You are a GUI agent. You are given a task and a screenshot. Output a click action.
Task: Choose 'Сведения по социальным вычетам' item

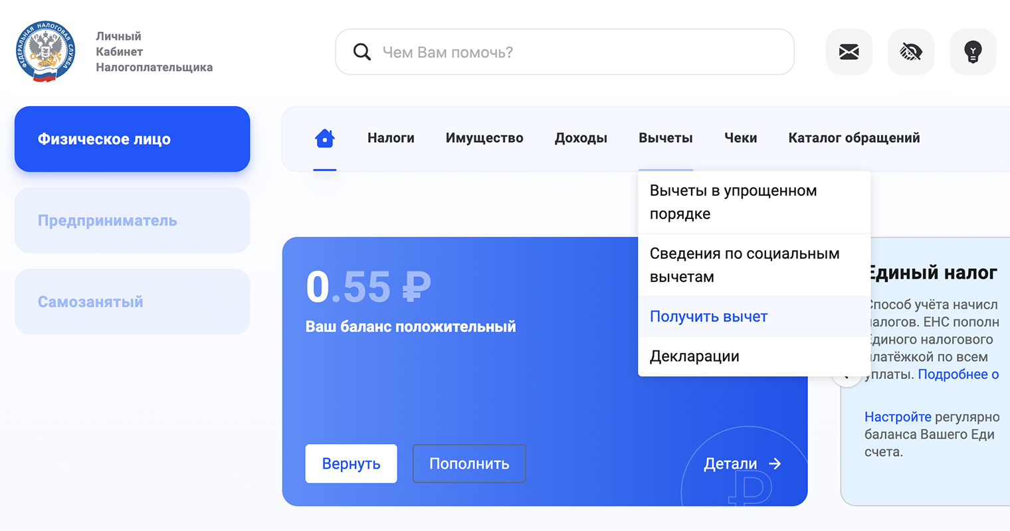[x=754, y=265]
